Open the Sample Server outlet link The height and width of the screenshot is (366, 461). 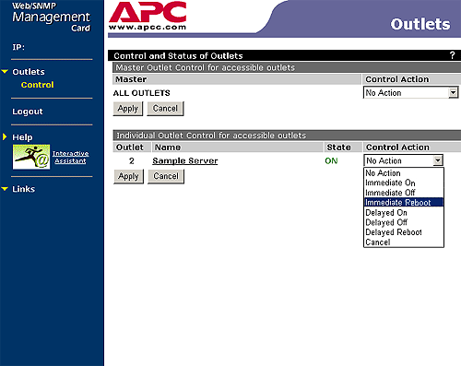[x=185, y=160]
